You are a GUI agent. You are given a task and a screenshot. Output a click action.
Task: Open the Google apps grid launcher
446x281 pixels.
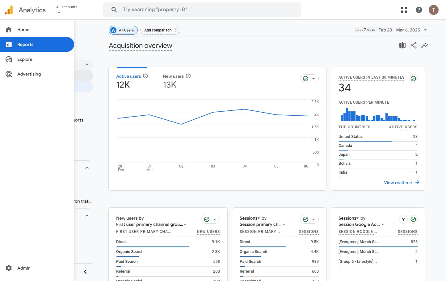(x=404, y=10)
